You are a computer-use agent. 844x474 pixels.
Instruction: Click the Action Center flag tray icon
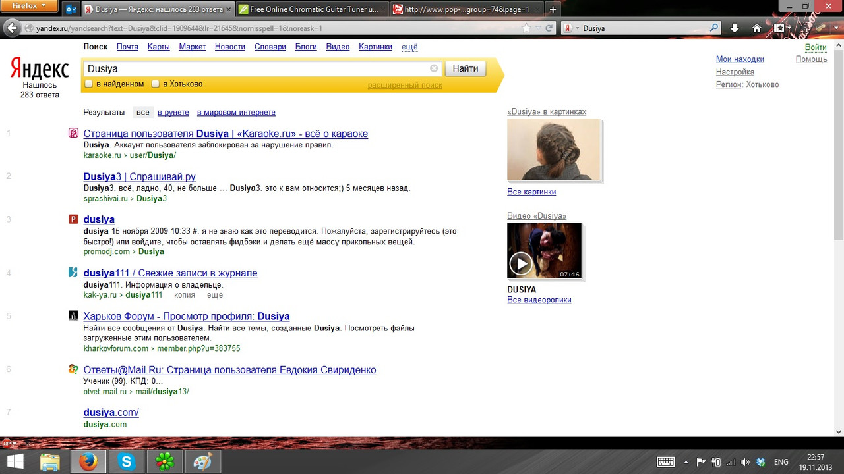[x=702, y=461]
